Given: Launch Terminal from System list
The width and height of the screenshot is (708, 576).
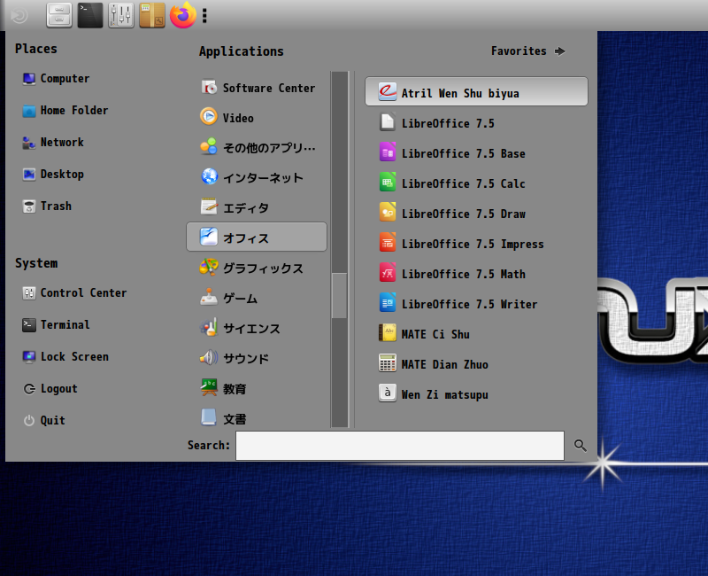Looking at the screenshot, I should coord(56,324).
